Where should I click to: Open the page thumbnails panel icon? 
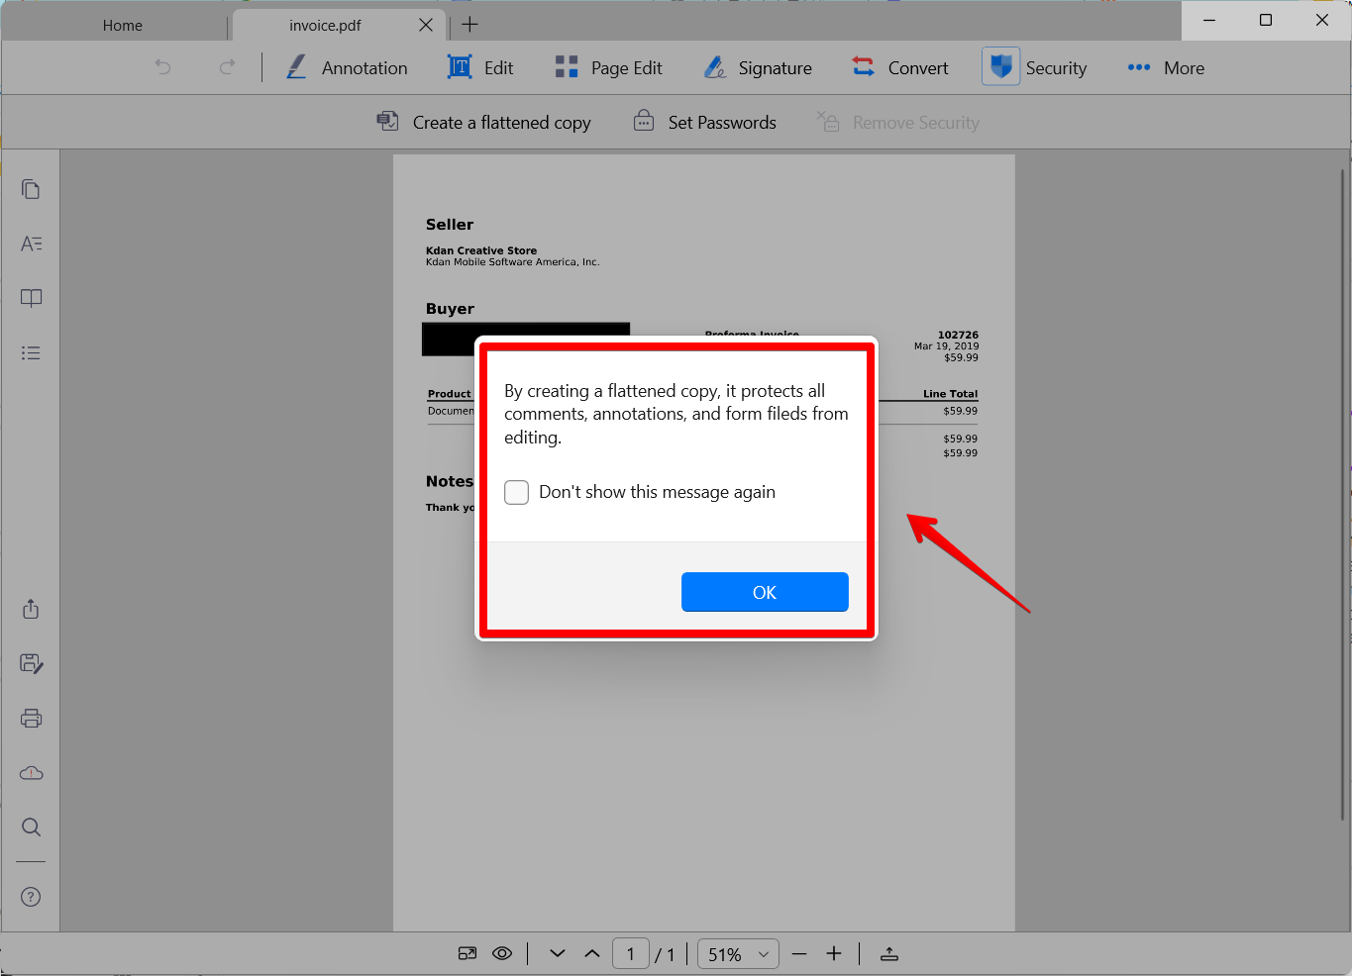click(x=31, y=189)
